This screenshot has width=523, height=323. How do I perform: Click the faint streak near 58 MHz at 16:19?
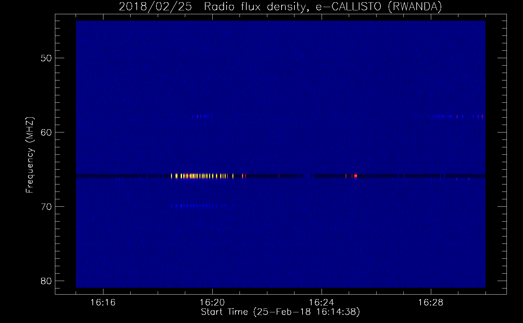pyautogui.click(x=202, y=116)
